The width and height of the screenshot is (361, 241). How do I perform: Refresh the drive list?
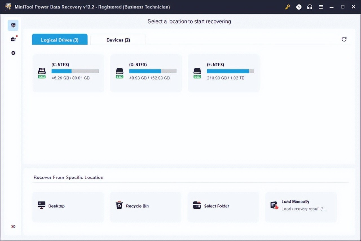(344, 39)
